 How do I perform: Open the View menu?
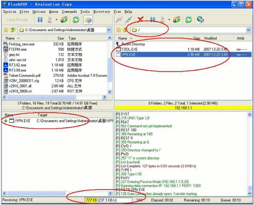117,12
